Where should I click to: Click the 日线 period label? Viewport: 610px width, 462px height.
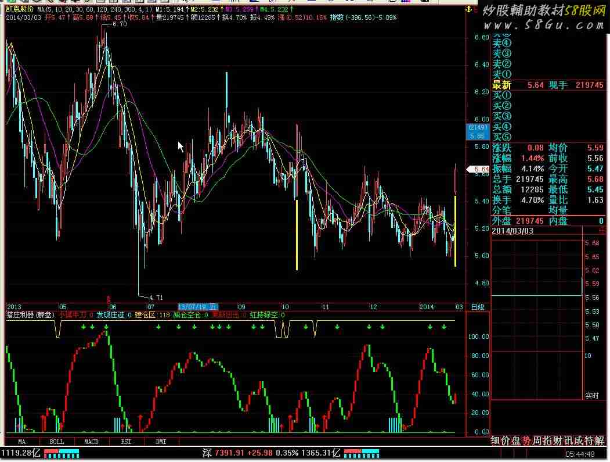[x=478, y=307]
